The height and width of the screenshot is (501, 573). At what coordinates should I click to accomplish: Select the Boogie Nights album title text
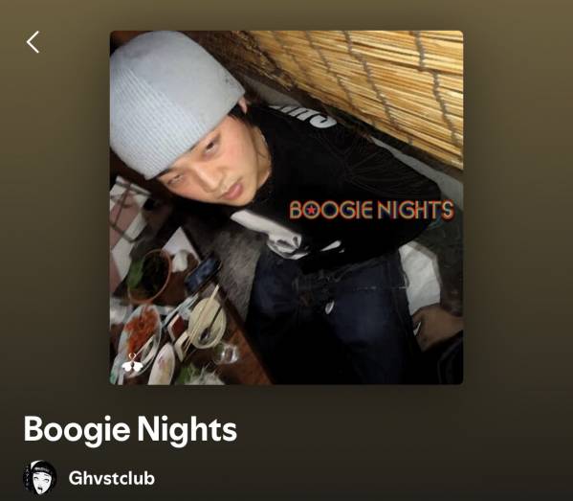tap(130, 430)
